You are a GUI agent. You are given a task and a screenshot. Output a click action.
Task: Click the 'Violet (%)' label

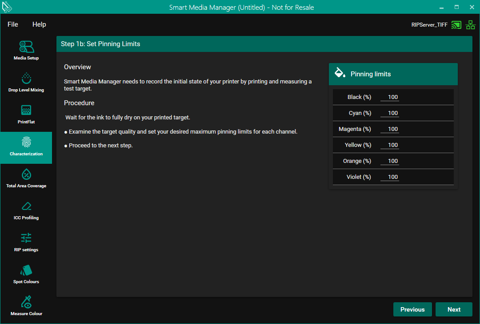click(359, 177)
